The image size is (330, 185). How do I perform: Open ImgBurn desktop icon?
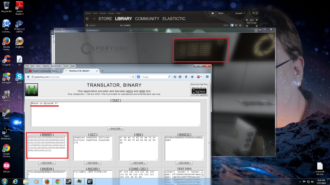point(19,43)
